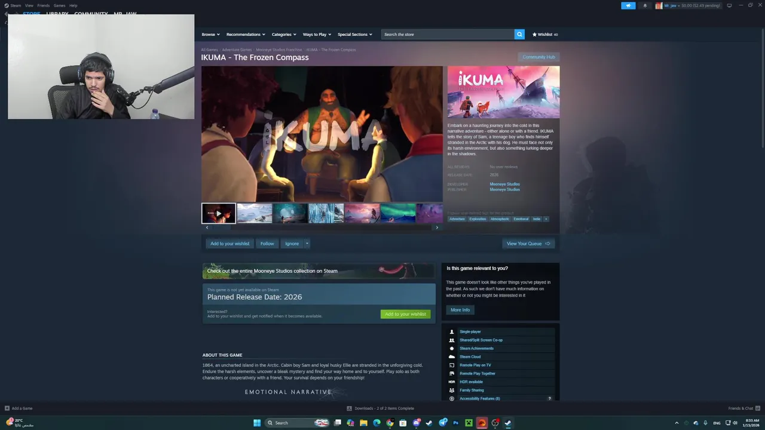The image size is (765, 430).
Task: Open Mooneye Studios collection banner
Action: click(x=319, y=271)
